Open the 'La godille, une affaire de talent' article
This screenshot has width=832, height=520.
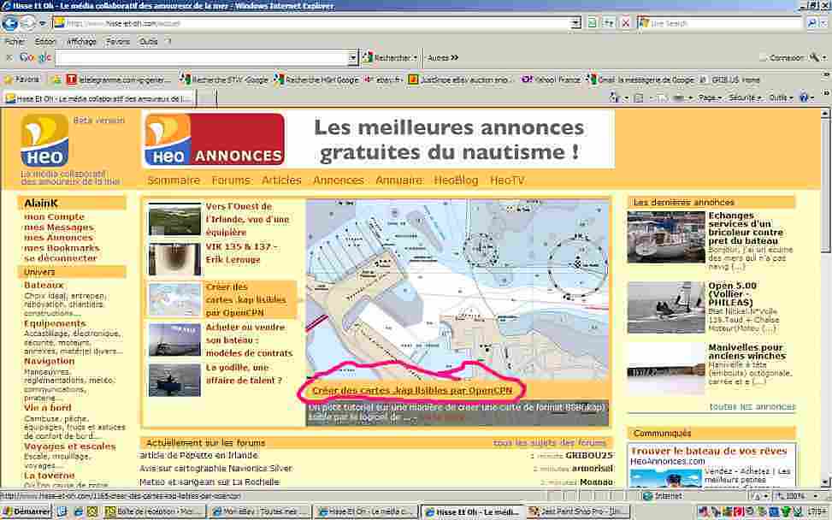tap(244, 374)
